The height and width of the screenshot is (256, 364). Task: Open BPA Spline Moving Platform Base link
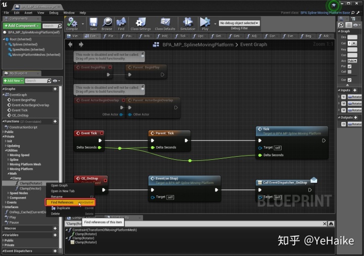click(x=325, y=13)
